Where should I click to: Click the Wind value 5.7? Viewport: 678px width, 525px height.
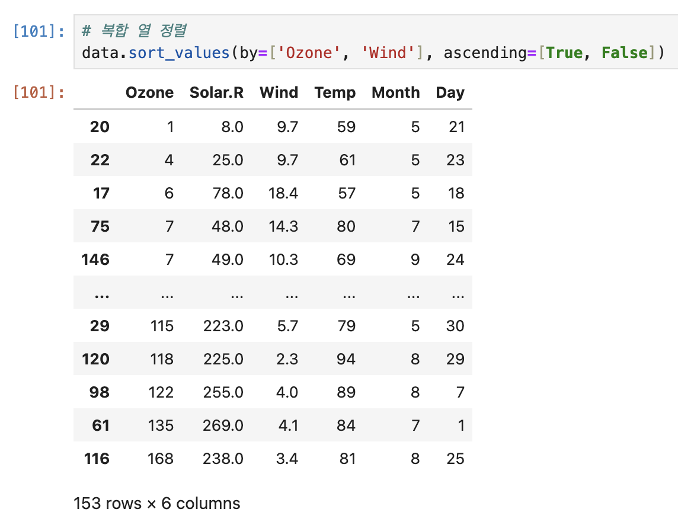click(287, 326)
